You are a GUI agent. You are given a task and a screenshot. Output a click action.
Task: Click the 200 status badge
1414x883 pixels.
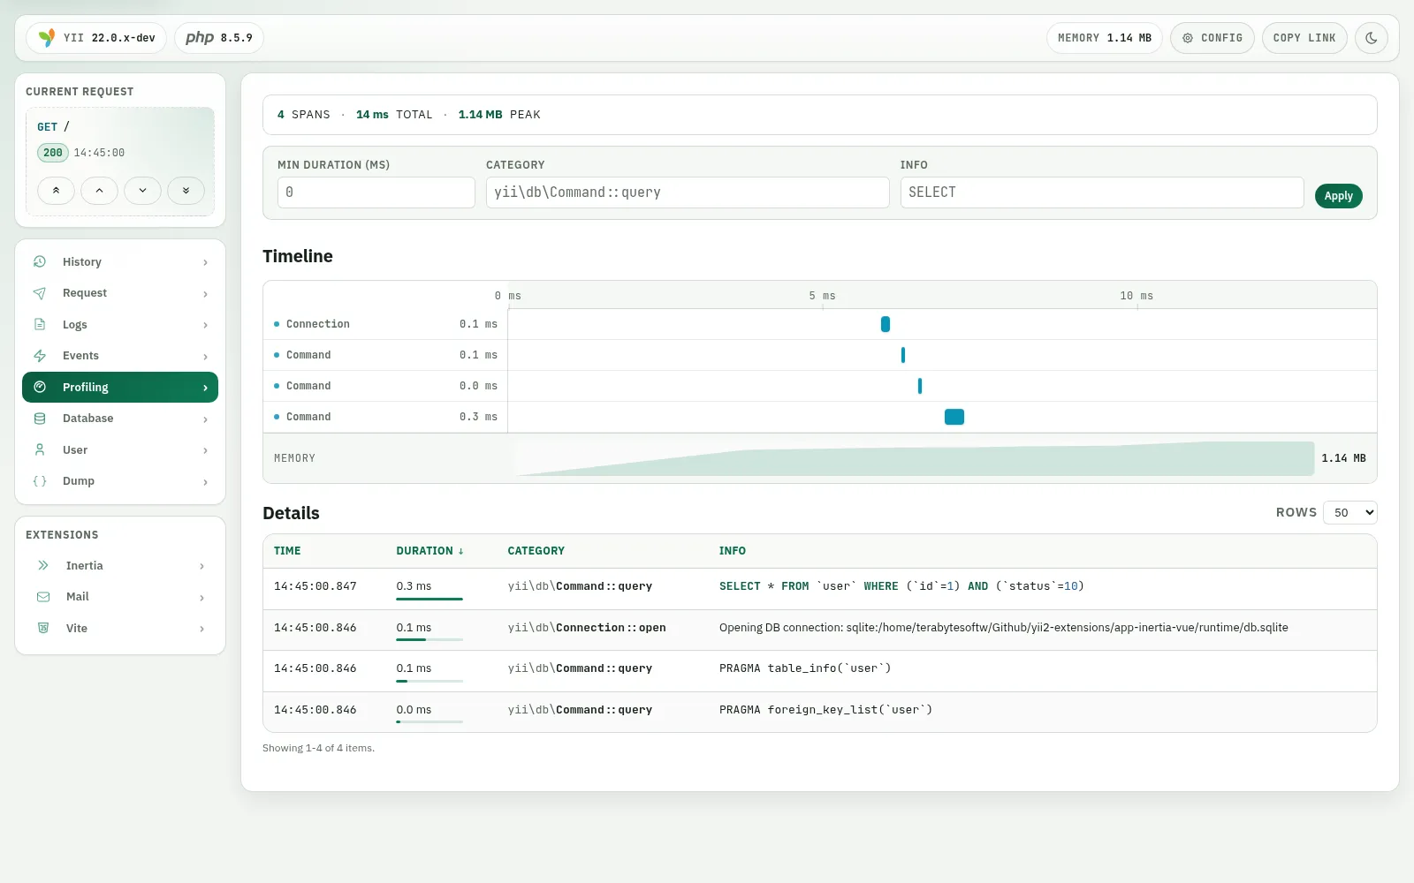coord(53,153)
